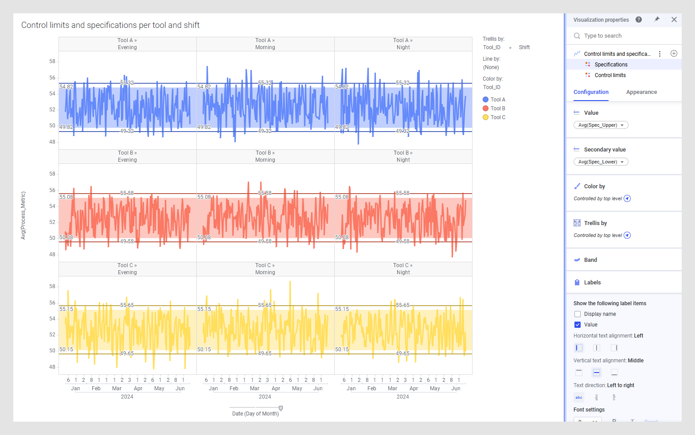695x435 pixels.
Task: Click the Shift trellis axis selector
Action: tap(524, 47)
